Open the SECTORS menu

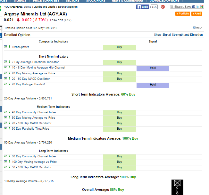point(72,1)
